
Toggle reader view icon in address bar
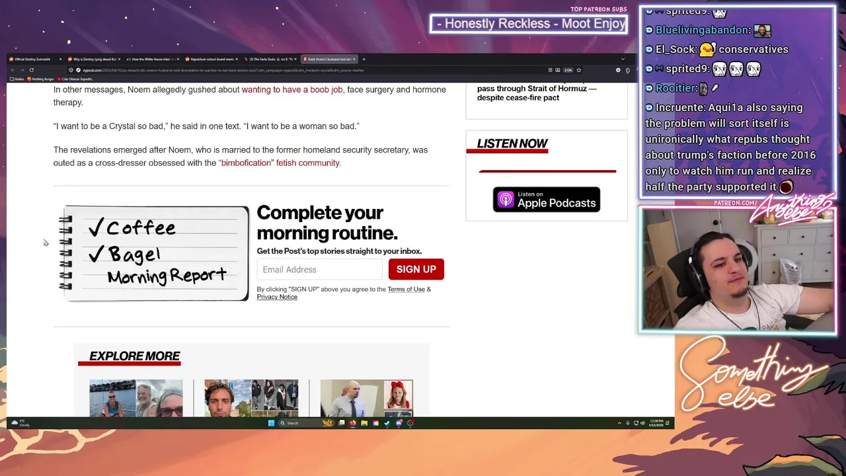[x=550, y=70]
